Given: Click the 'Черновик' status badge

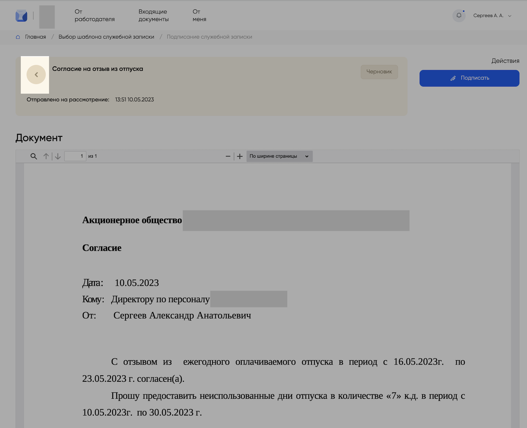Looking at the screenshot, I should pos(379,72).
